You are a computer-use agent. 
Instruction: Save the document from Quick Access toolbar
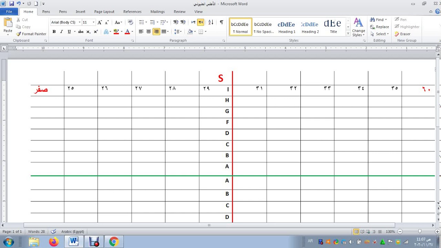pos(11,4)
